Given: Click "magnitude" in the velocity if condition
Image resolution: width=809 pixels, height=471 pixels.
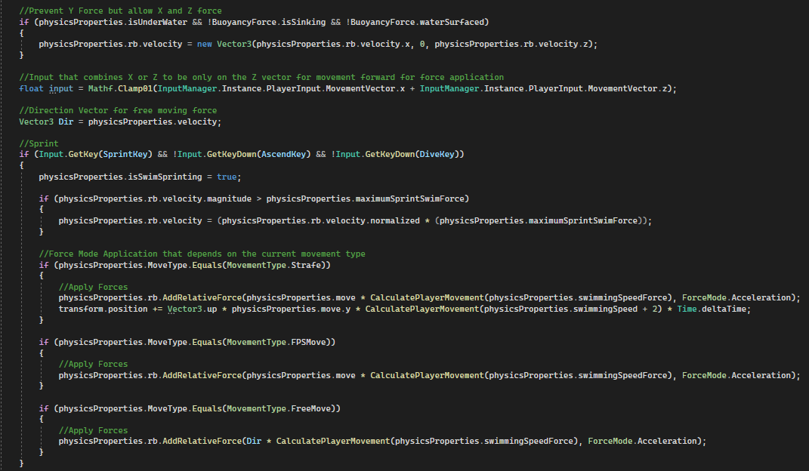Looking at the screenshot, I should click(229, 199).
